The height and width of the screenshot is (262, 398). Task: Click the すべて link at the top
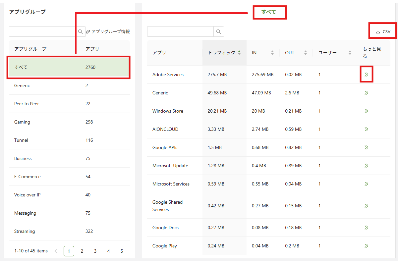click(x=269, y=12)
